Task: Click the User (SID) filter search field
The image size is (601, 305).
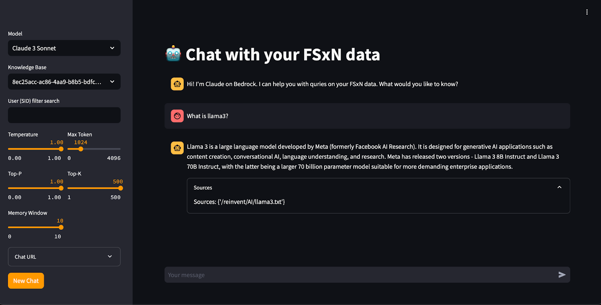Action: pyautogui.click(x=64, y=115)
